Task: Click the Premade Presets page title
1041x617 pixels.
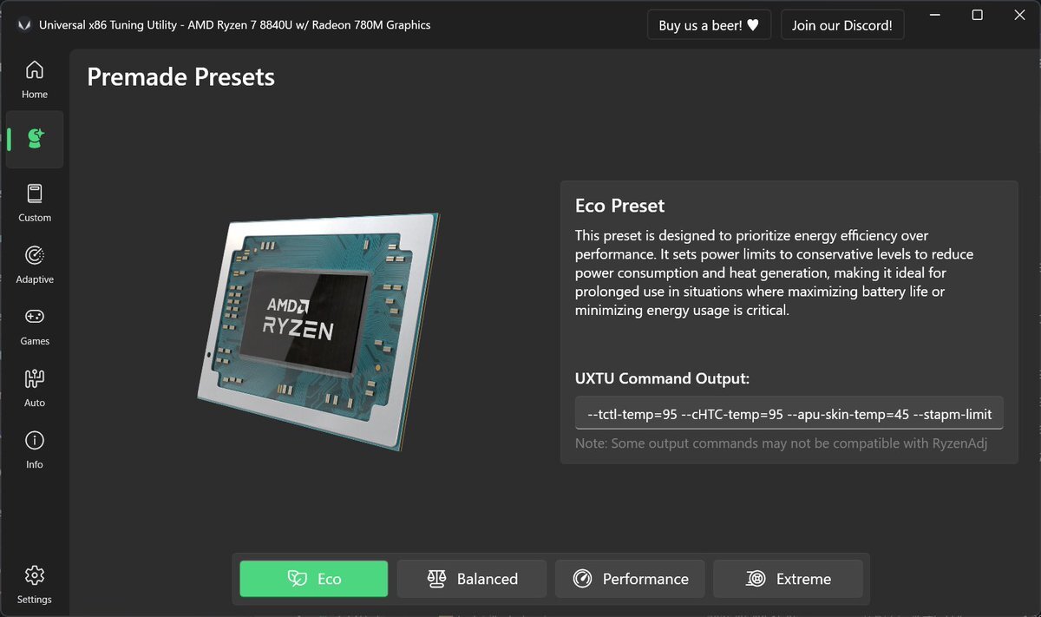Action: (180, 77)
